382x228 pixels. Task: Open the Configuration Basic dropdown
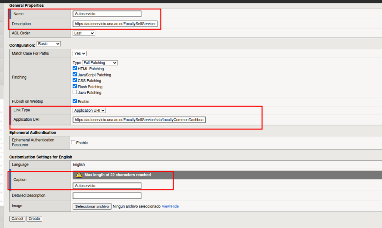48,44
